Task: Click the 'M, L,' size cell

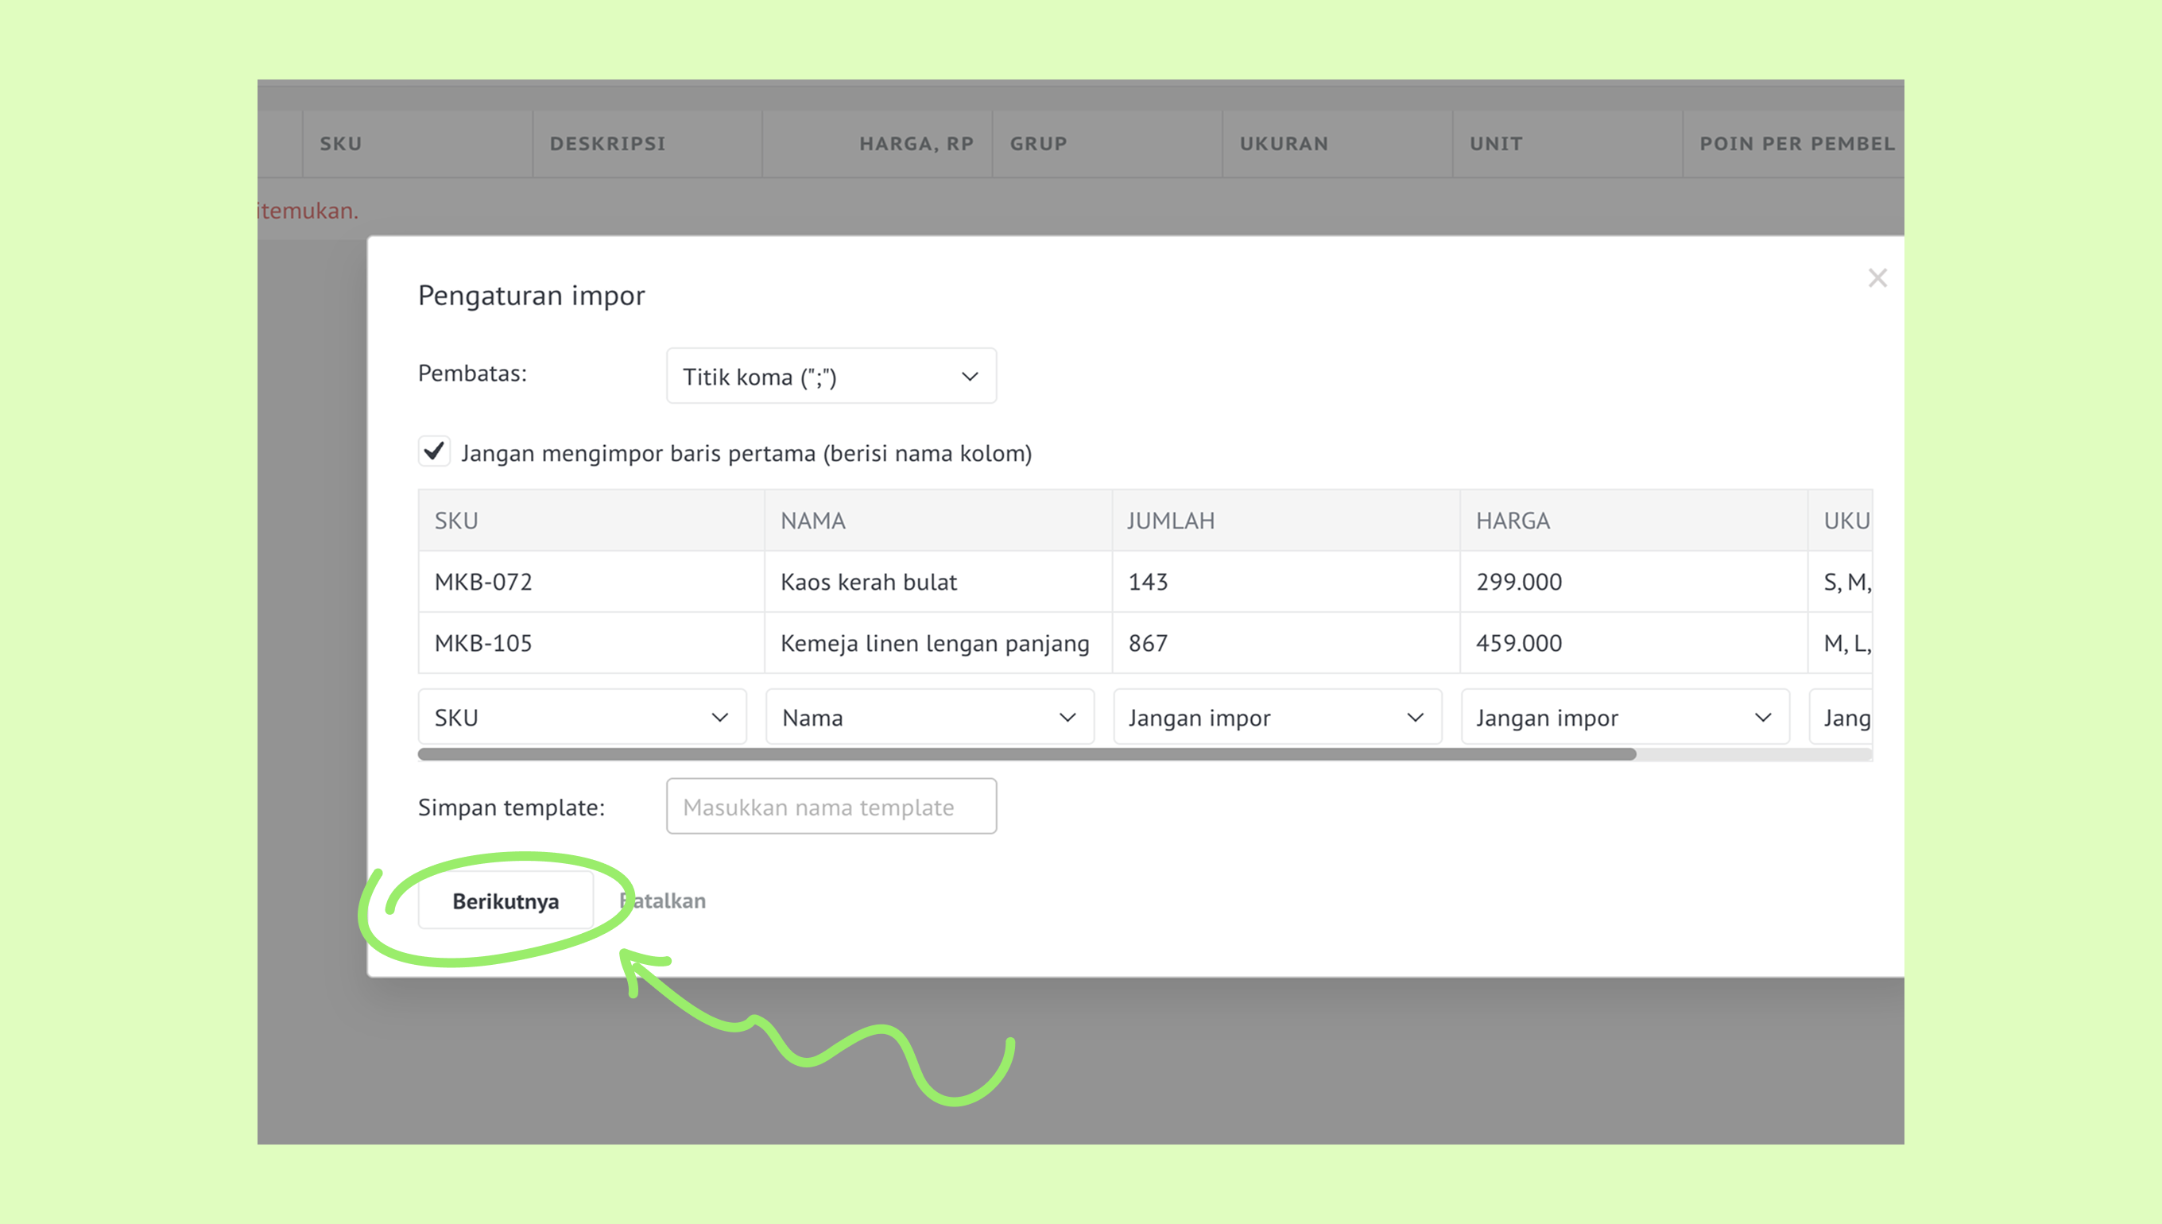Action: point(1841,643)
